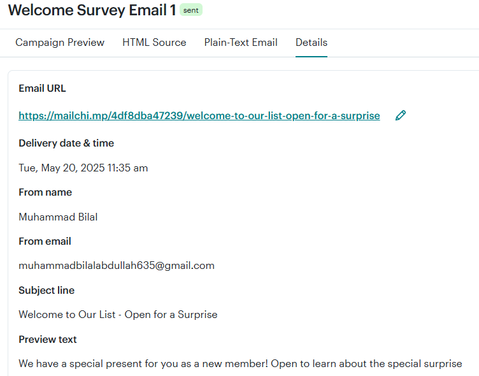Click the Subject line heading

click(46, 290)
